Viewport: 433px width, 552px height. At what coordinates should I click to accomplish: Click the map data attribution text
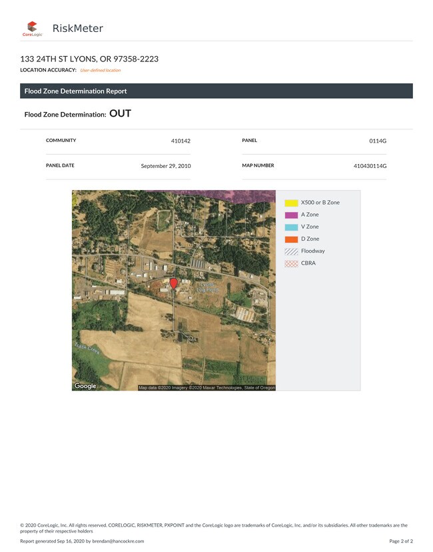click(207, 387)
